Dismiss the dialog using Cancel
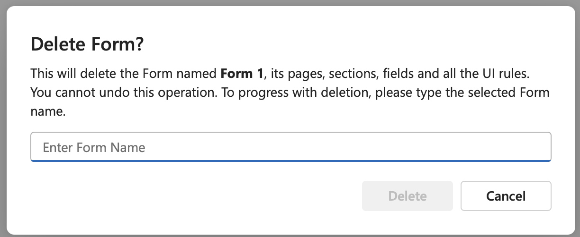This screenshot has height=237, width=580. 506,196
